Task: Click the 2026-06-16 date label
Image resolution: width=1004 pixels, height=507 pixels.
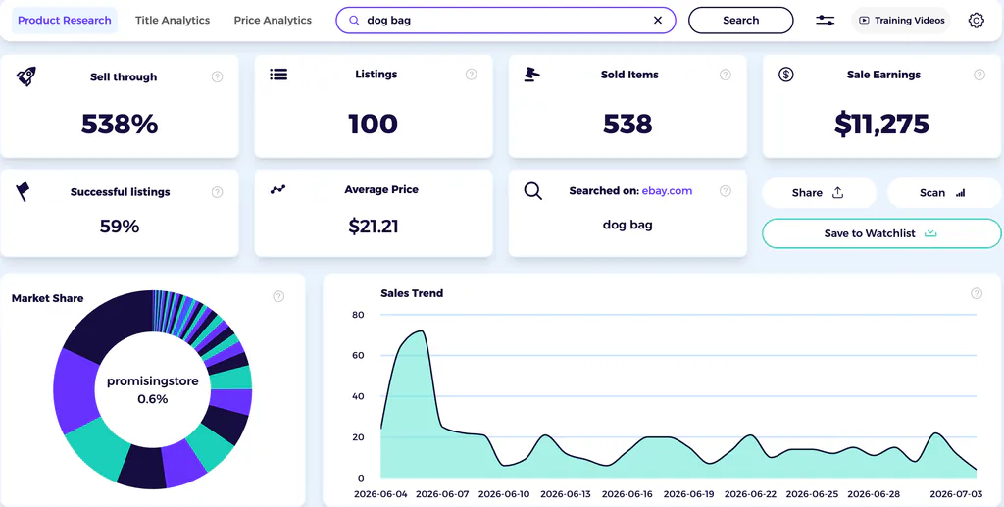Action: click(627, 494)
